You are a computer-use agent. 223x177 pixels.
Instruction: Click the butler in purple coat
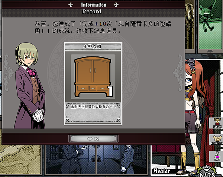point(30,86)
